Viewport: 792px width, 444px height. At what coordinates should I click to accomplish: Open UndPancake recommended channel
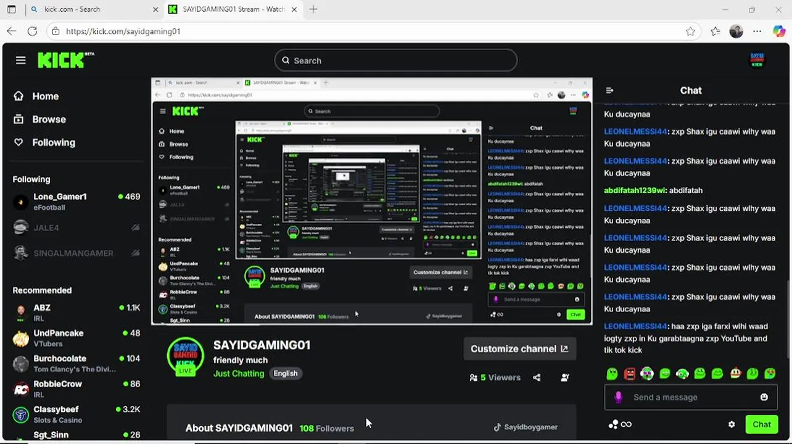76,338
